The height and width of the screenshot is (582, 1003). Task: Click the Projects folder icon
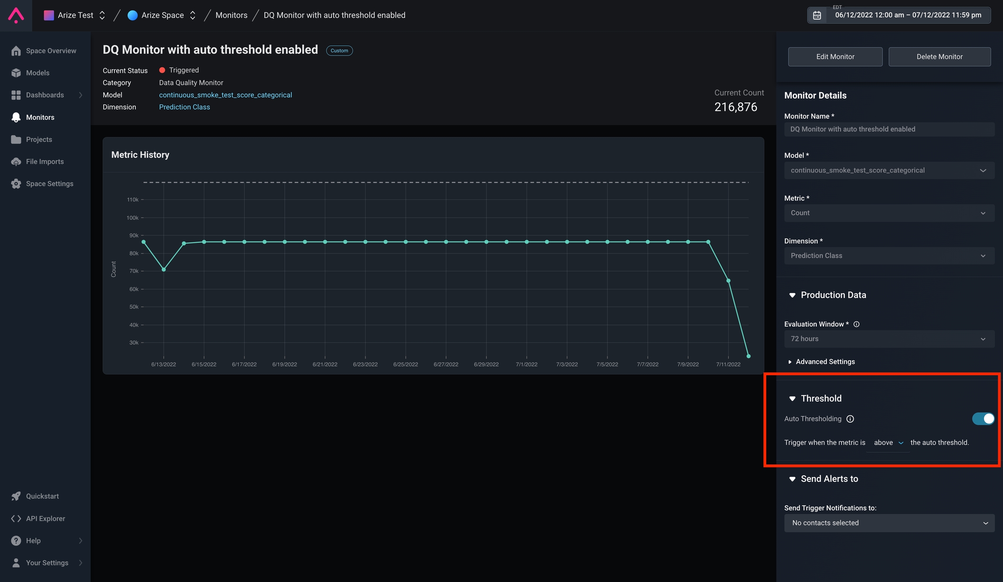(16, 139)
